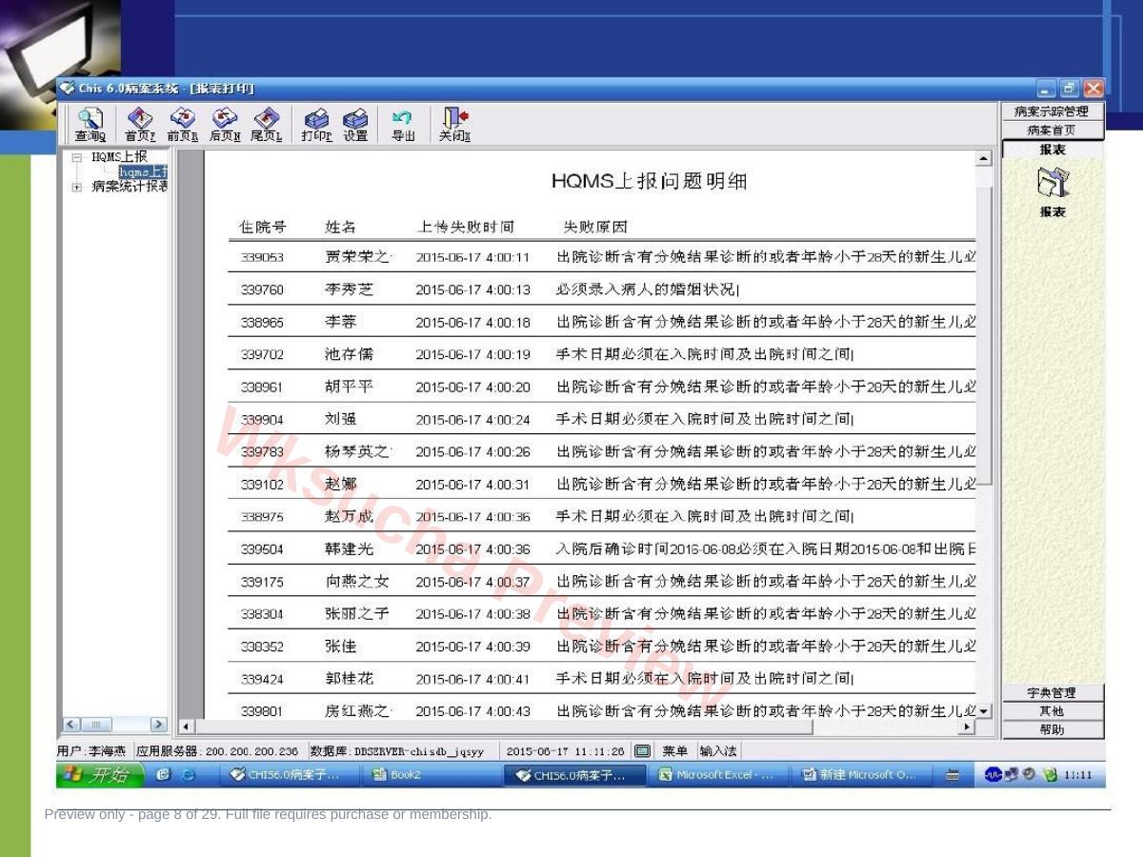
Task: Select the highlighted hqms上报 tree child item
Action: (143, 171)
